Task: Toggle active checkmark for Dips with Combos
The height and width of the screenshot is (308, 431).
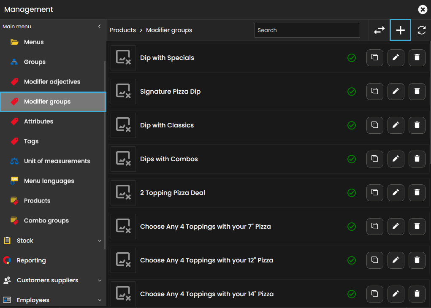Action: 351,159
